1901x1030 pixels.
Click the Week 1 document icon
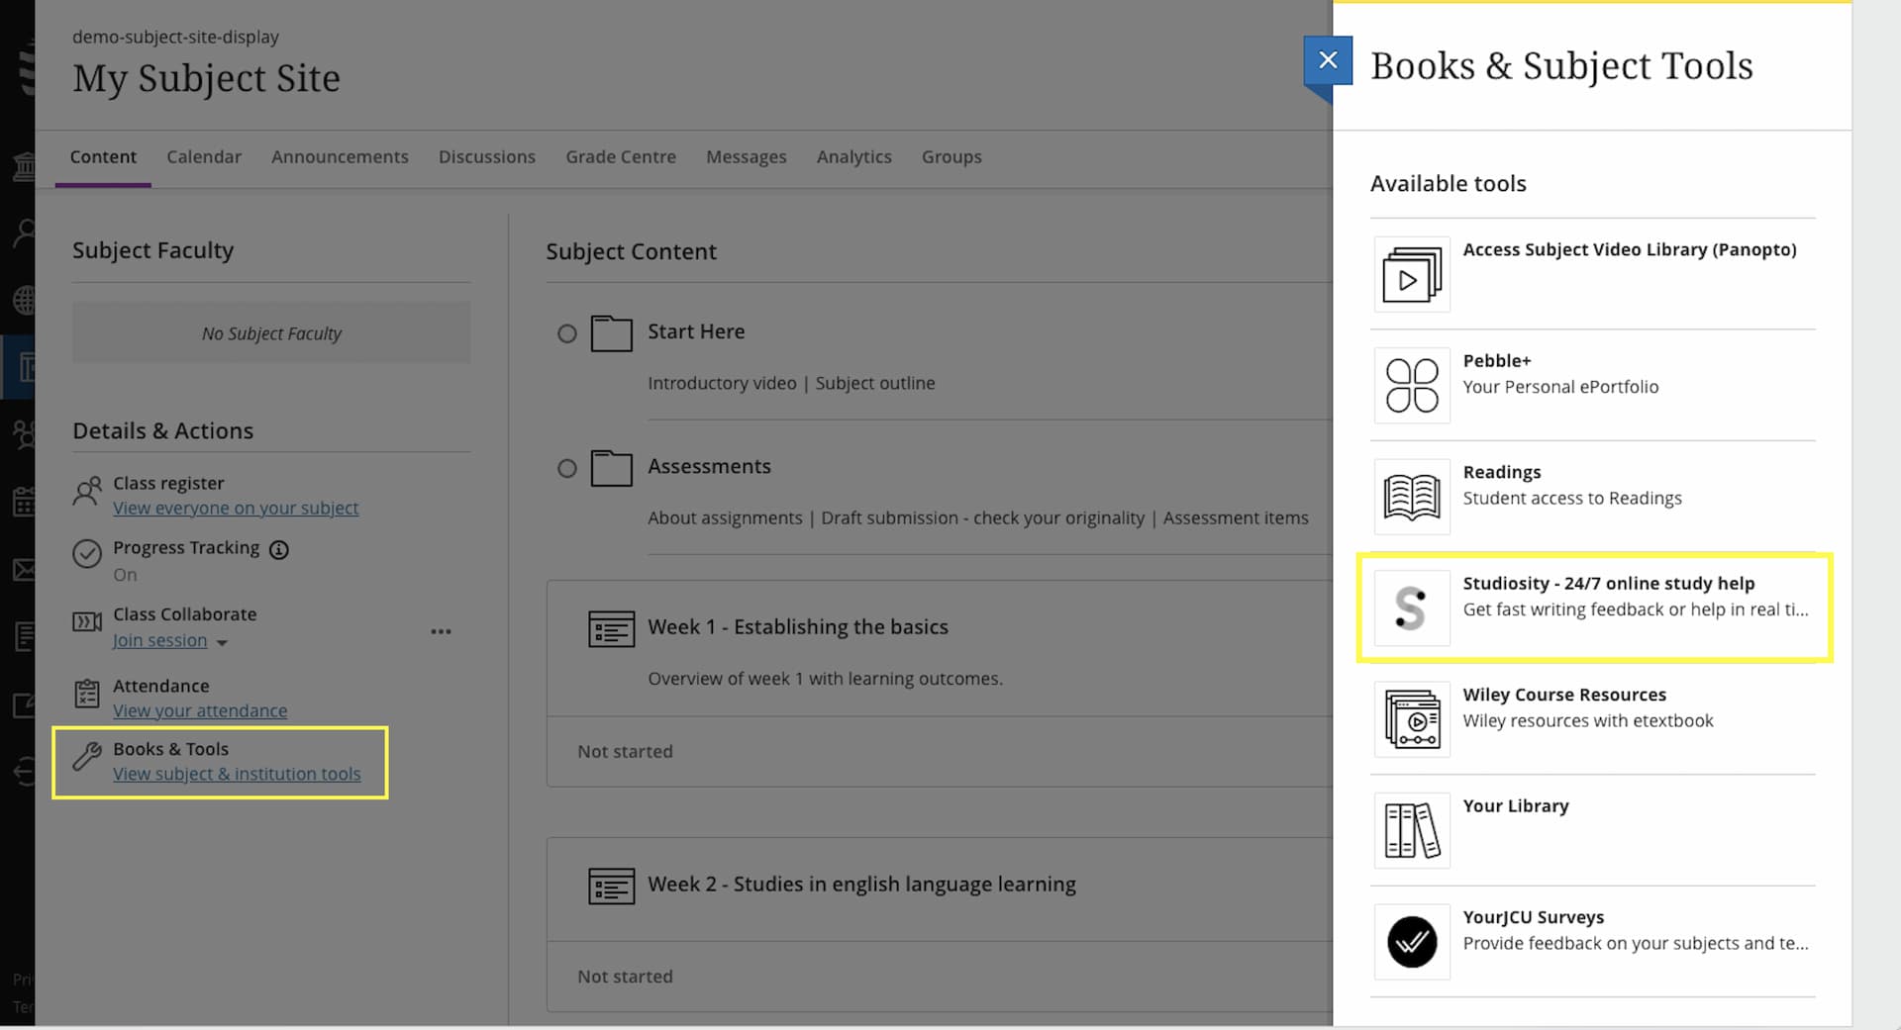pos(611,629)
